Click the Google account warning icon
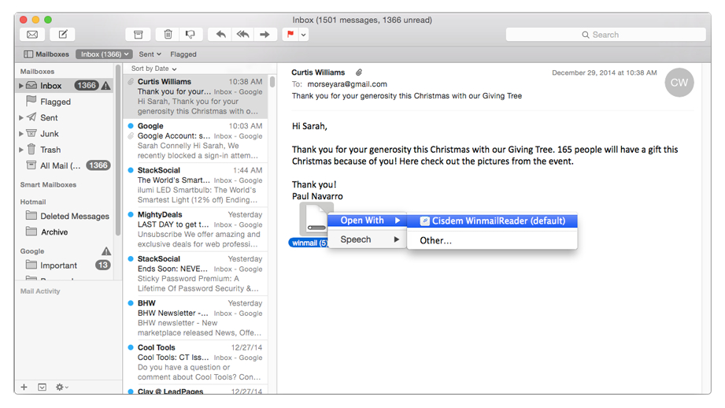This screenshot has height=408, width=725. (x=106, y=251)
